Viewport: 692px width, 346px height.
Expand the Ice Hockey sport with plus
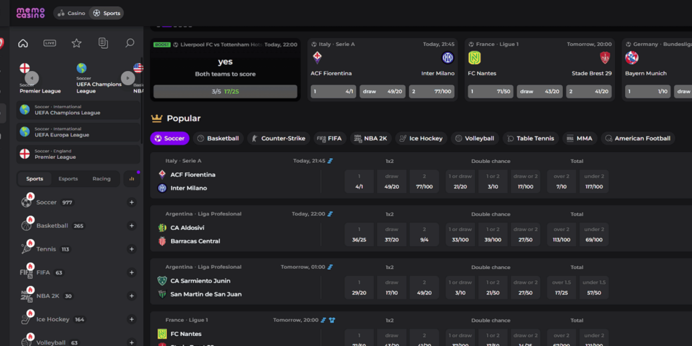pyautogui.click(x=132, y=319)
